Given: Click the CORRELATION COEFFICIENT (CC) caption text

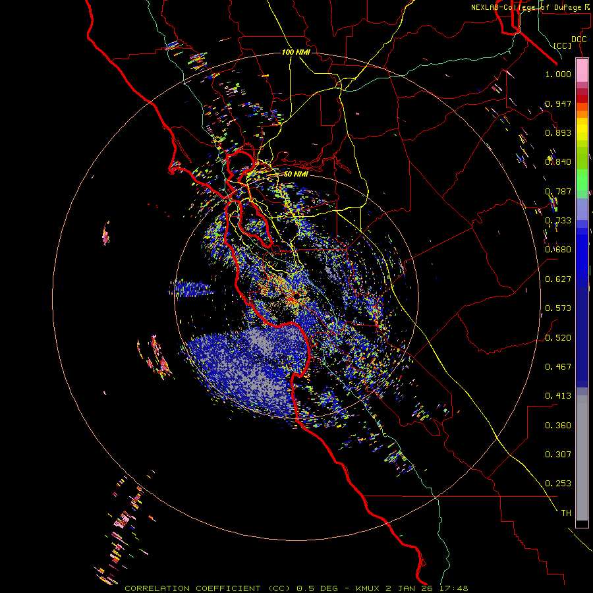Looking at the screenshot, I should (x=208, y=588).
